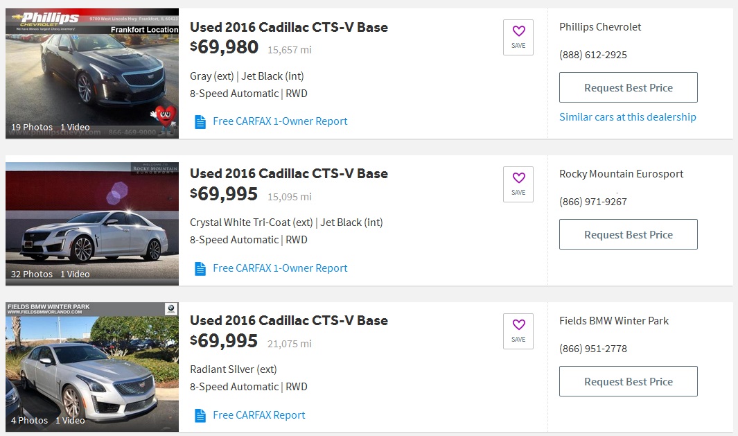Open the $69,980 Cadillac CTS-V listing title
Screen dimensions: 738x436
pyautogui.click(x=289, y=28)
